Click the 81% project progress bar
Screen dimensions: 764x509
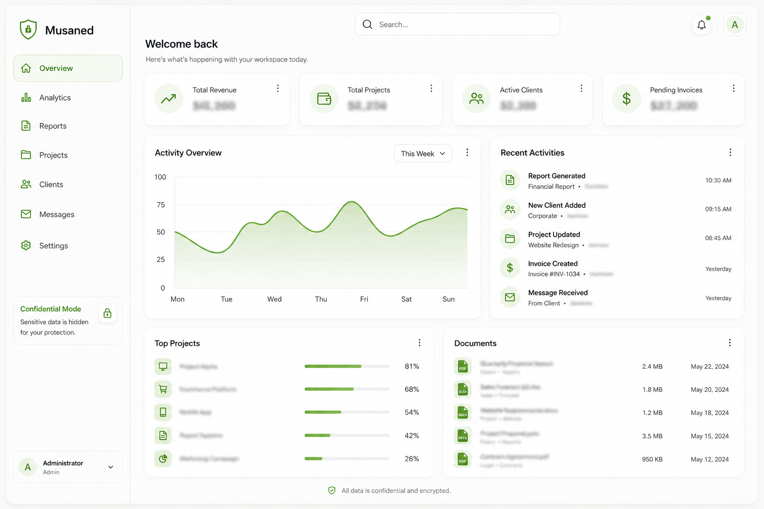pos(347,366)
